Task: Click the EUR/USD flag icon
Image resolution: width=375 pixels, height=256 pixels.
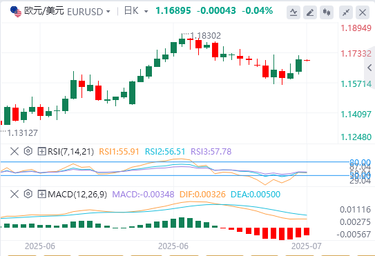Action: pyautogui.click(x=16, y=12)
